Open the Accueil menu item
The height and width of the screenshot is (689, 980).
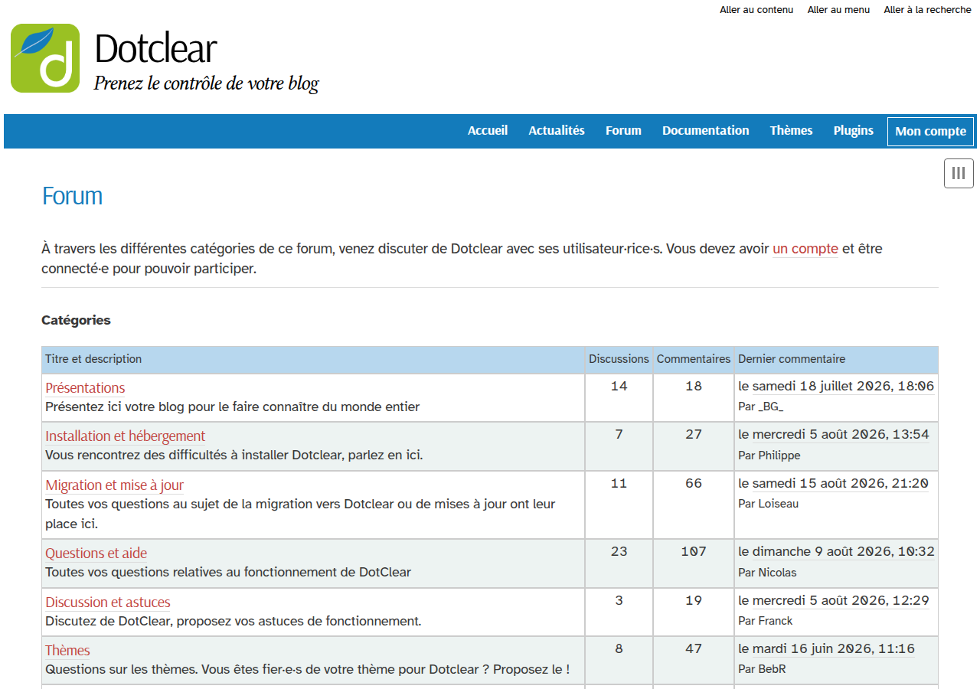click(x=488, y=131)
